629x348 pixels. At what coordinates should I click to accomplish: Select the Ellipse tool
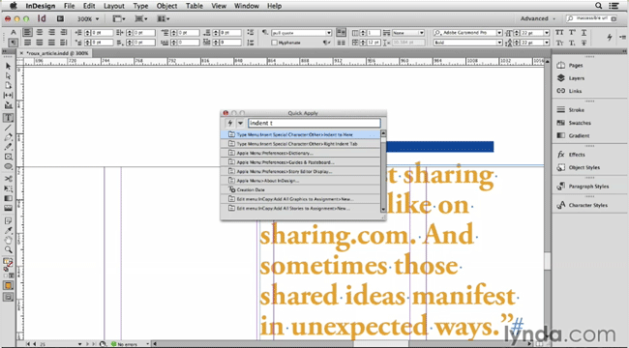pos(8,167)
